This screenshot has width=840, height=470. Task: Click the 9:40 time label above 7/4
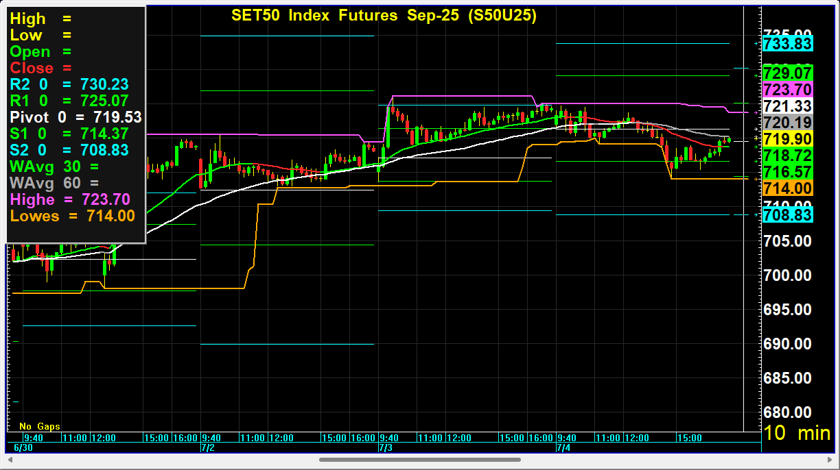(x=566, y=438)
